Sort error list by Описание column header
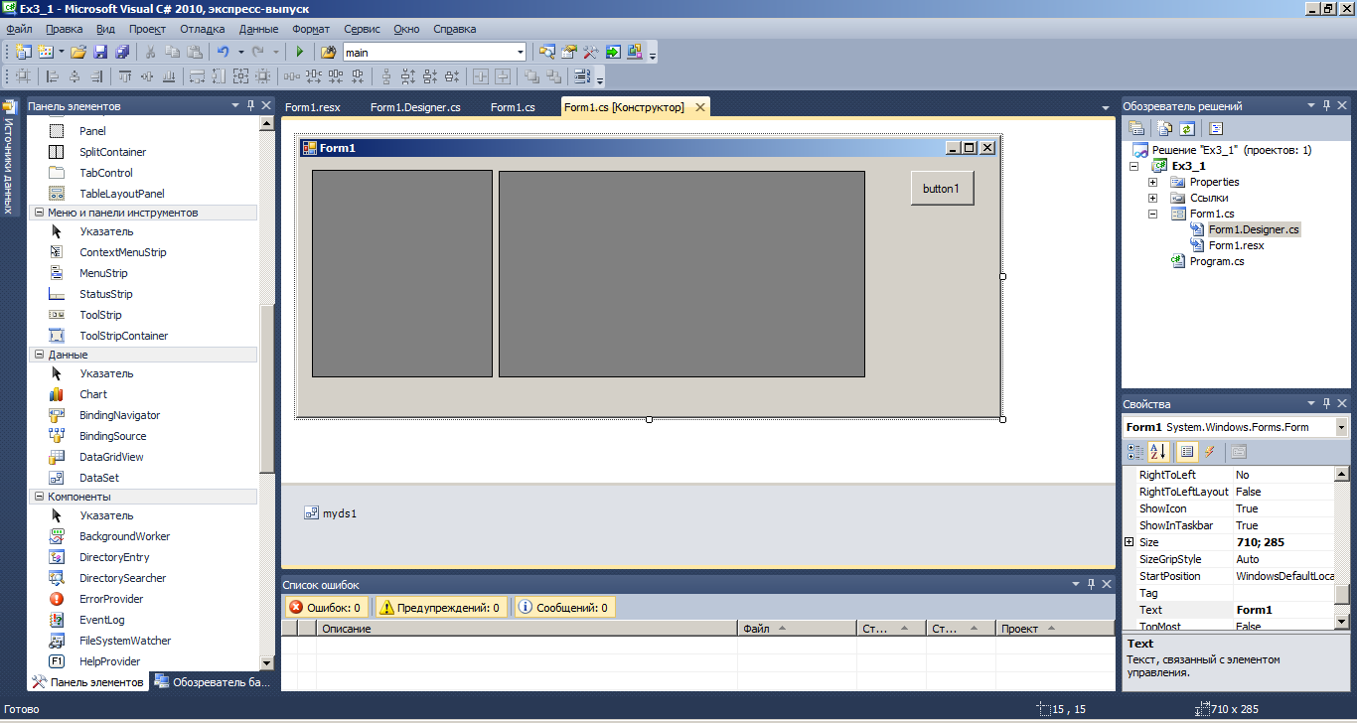 (x=527, y=629)
